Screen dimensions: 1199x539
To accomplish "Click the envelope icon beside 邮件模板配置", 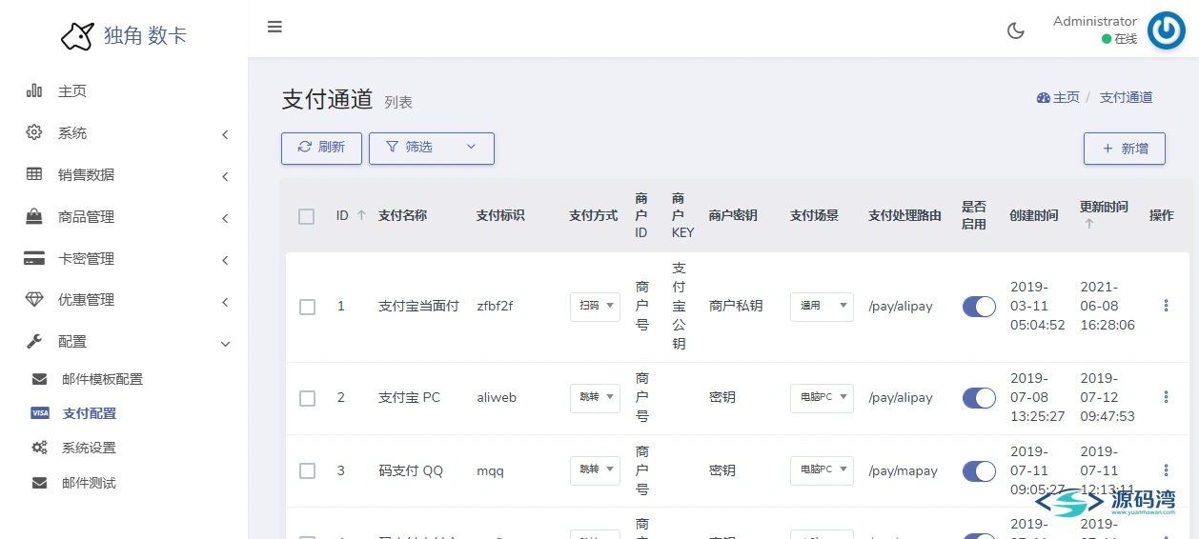I will click(39, 379).
